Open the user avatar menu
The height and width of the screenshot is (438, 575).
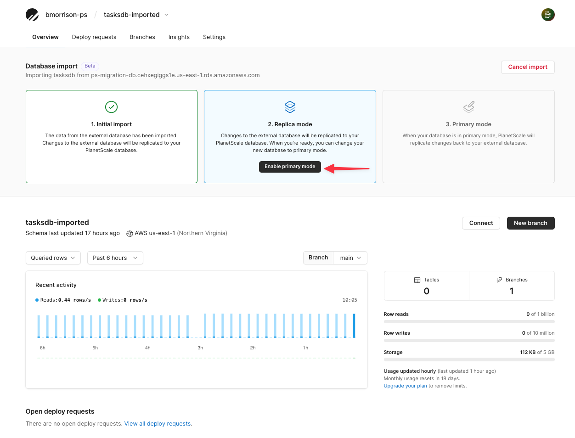click(548, 15)
